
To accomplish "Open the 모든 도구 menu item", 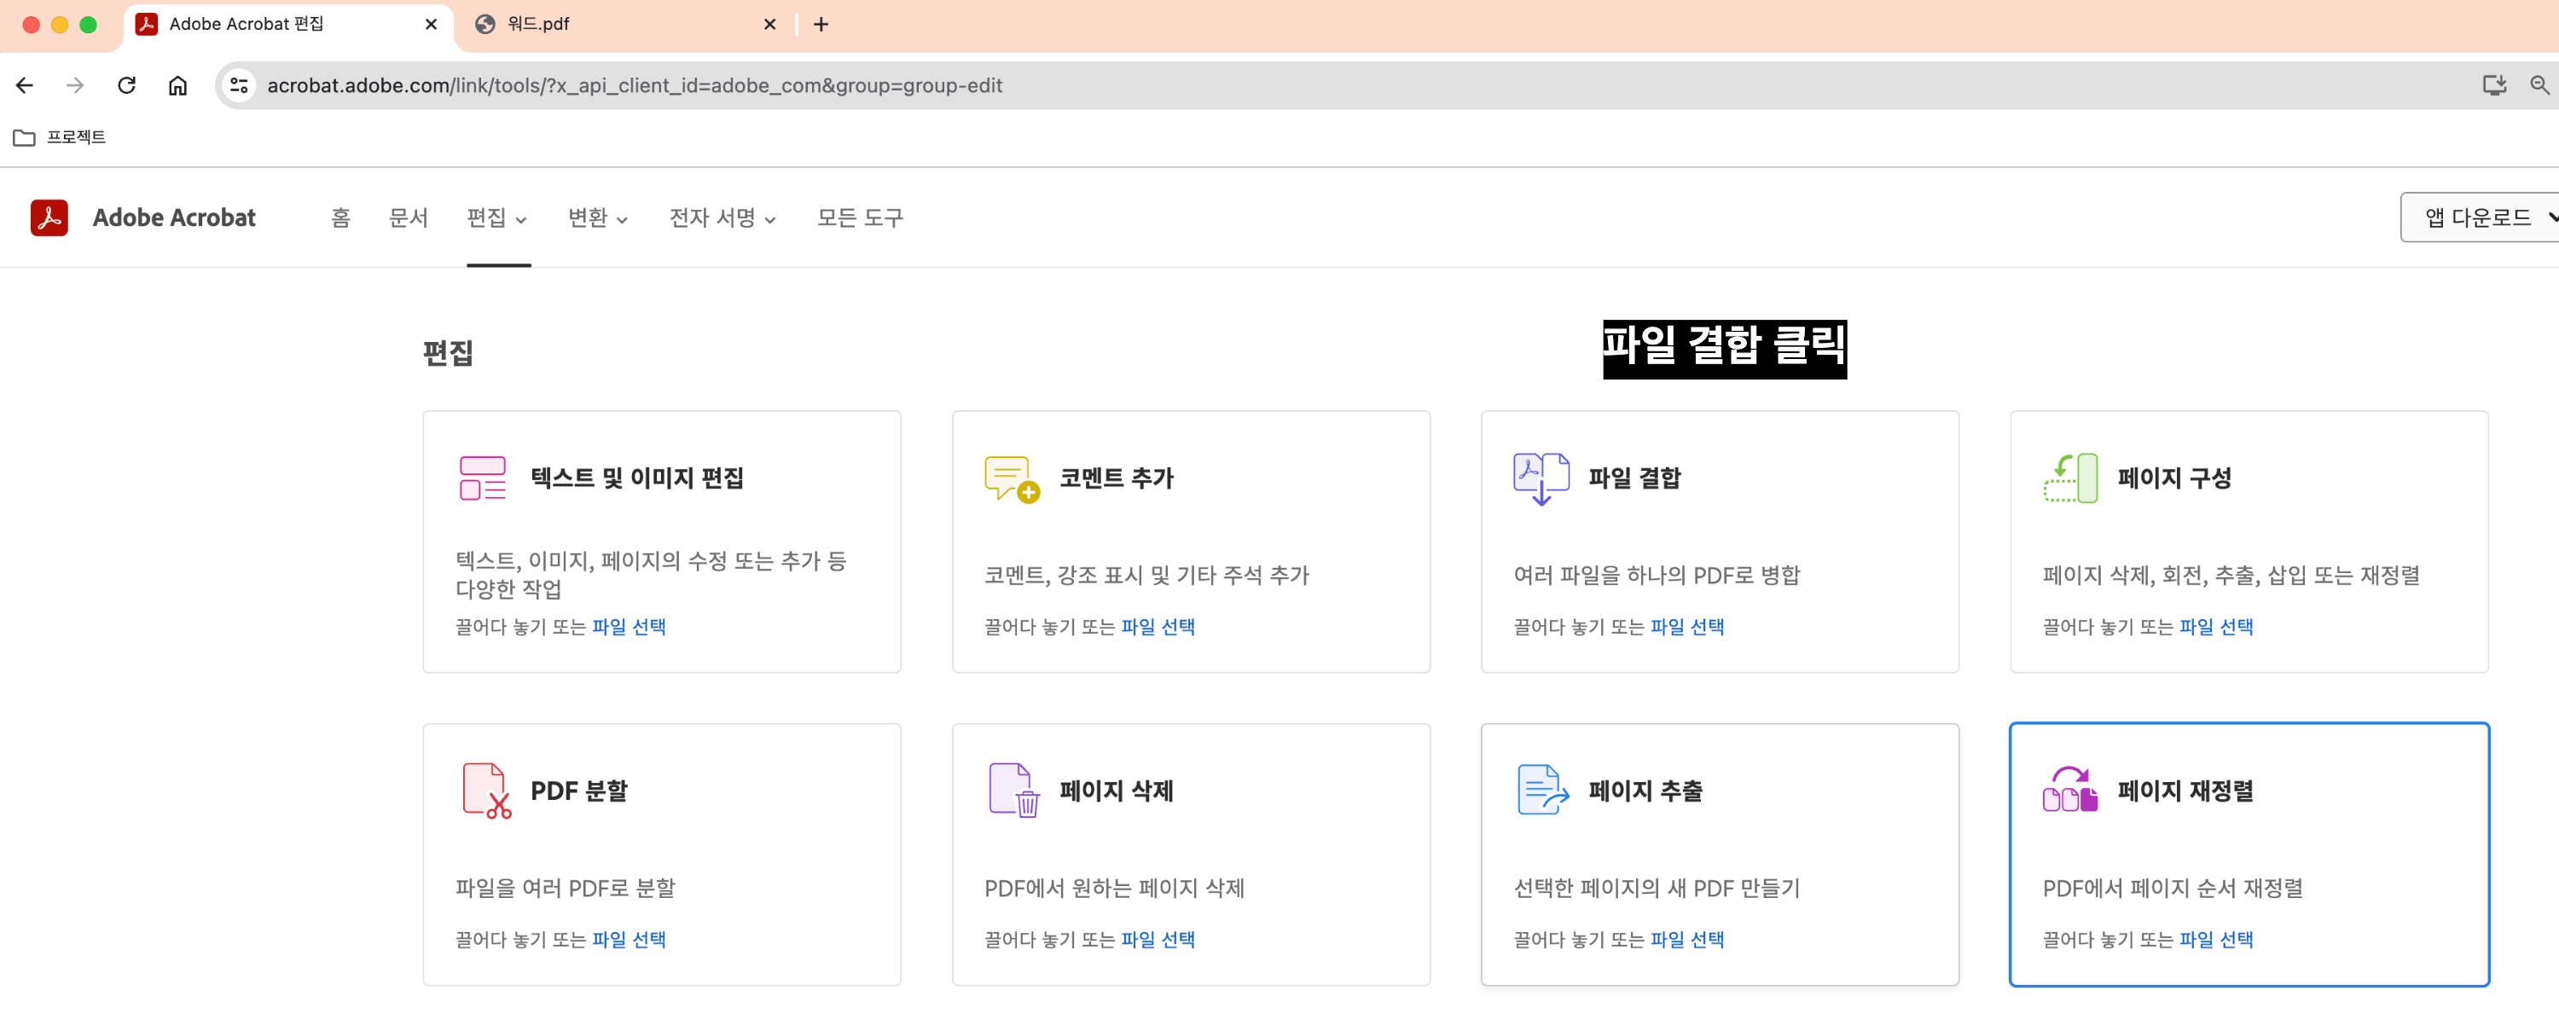I will pos(859,217).
